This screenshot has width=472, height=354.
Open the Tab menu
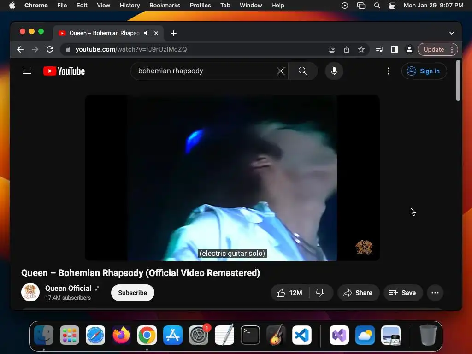pyautogui.click(x=225, y=6)
